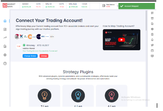Open the widgets grid icon at top right
Image resolution: width=163 pixels, height=111 pixels.
152,13
